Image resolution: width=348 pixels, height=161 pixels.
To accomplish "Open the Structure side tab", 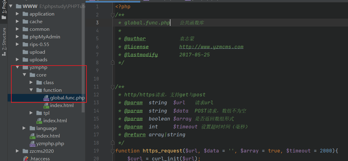I will click(x=4, y=39).
